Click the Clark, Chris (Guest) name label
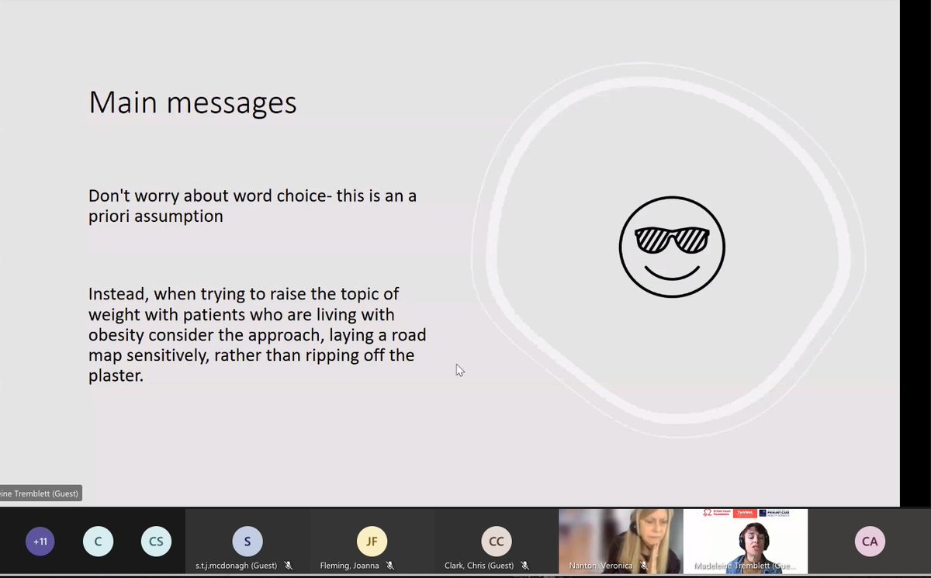 [x=479, y=566]
